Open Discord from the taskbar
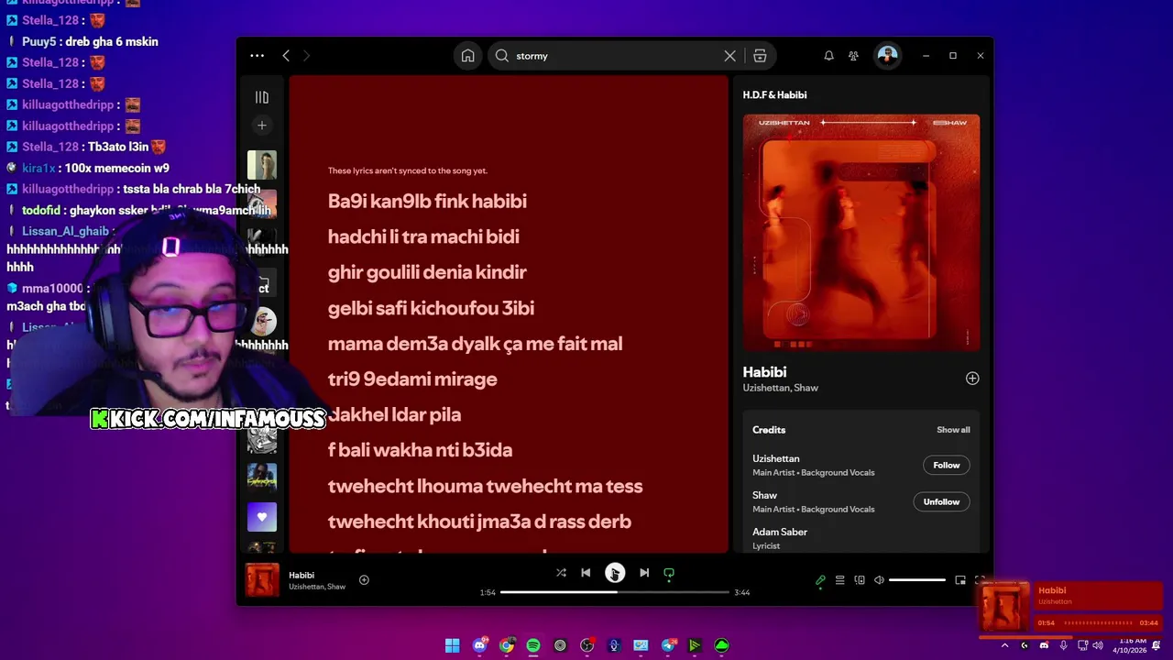Image resolution: width=1173 pixels, height=660 pixels. tap(479, 645)
